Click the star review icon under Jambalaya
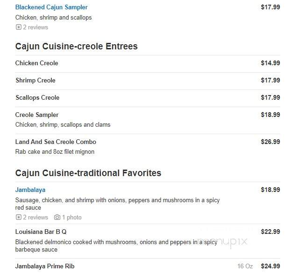Viewport: 306px width, 280px height. tap(19, 217)
